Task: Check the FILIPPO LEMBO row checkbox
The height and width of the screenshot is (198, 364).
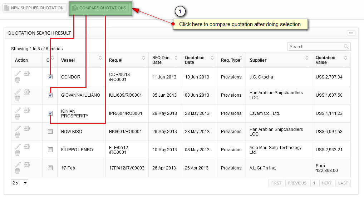Action: point(50,150)
